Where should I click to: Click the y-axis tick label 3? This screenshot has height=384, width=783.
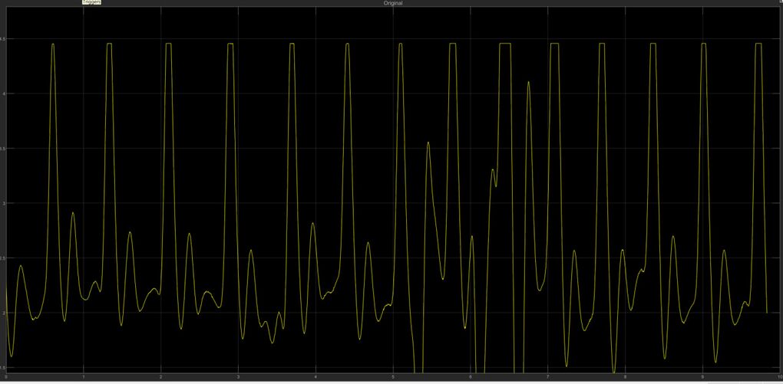(x=3, y=204)
